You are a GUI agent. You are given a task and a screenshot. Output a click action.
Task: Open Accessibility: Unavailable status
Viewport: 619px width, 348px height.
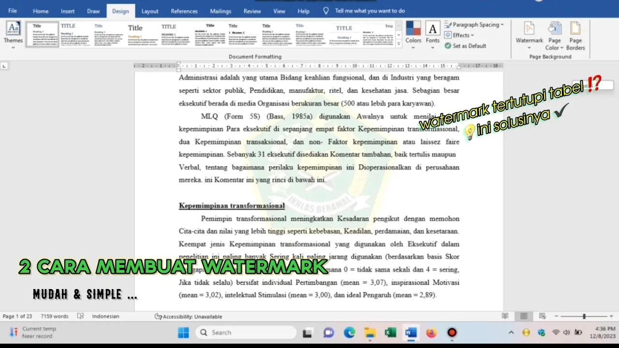[x=188, y=317]
